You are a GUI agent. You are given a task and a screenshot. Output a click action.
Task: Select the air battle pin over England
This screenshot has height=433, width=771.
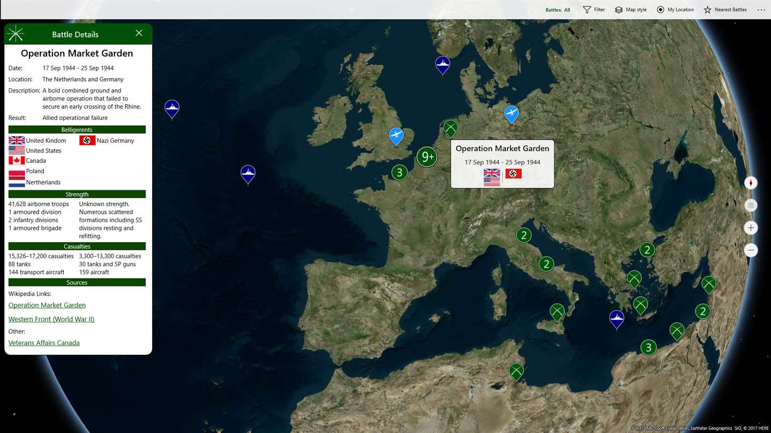[x=396, y=136]
